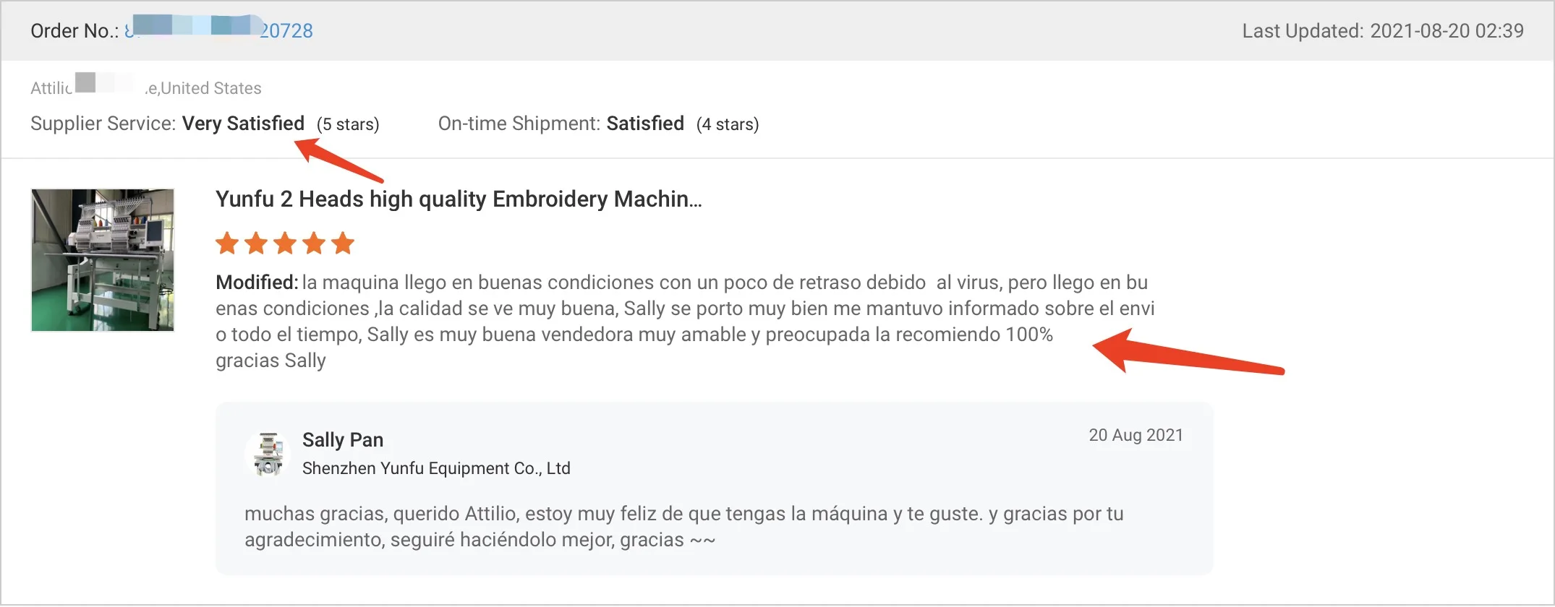This screenshot has width=1555, height=607.
Task: Click Sally Pan's profile avatar
Action: [268, 455]
